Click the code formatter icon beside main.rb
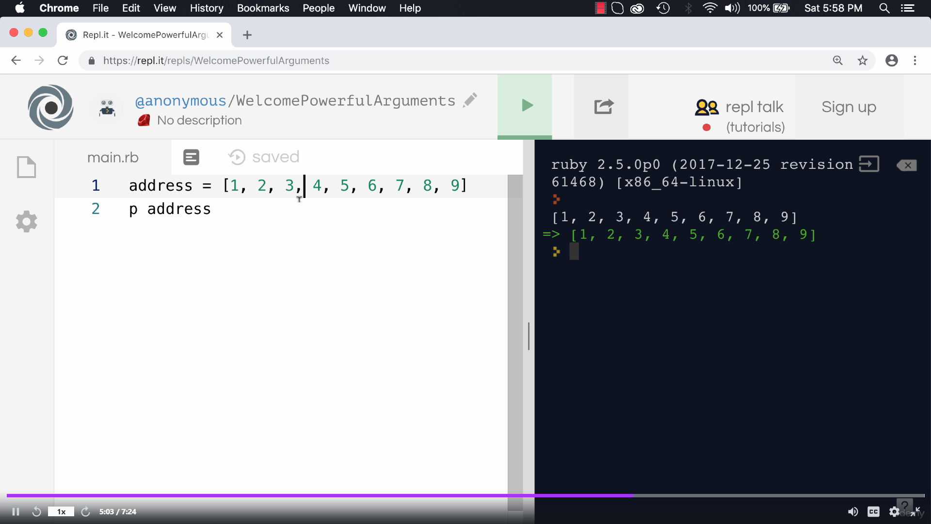Viewport: 931px width, 524px height. [x=191, y=157]
